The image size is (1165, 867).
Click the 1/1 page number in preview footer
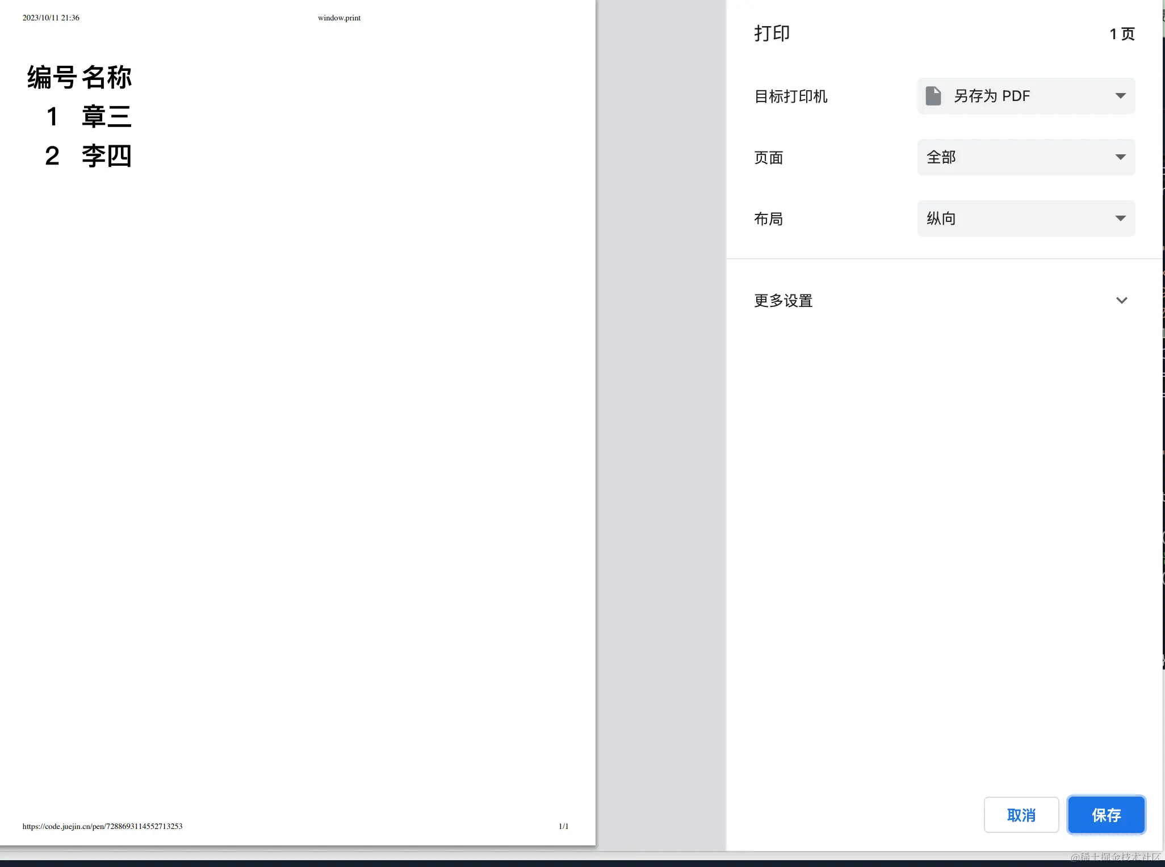point(563,826)
